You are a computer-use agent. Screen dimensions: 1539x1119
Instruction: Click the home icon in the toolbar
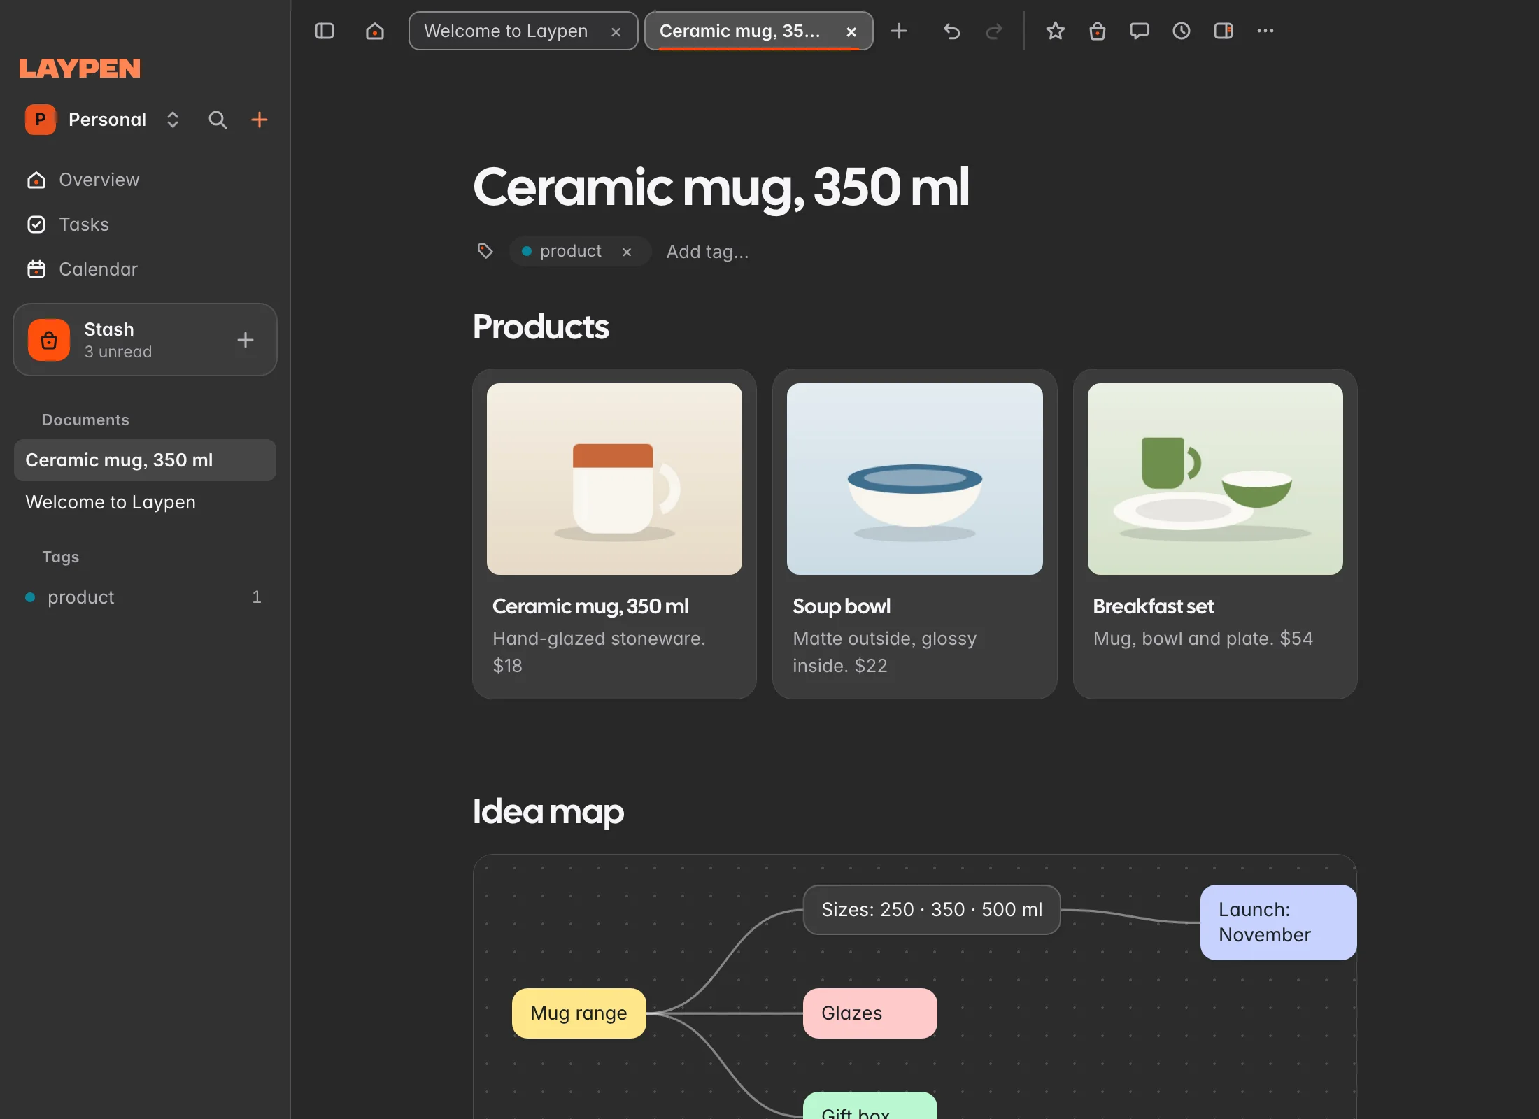(375, 31)
